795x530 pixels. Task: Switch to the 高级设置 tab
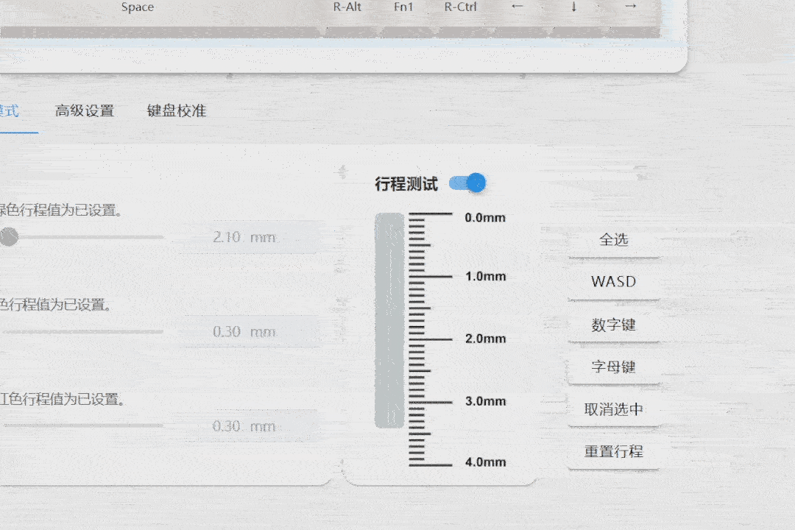click(x=83, y=110)
